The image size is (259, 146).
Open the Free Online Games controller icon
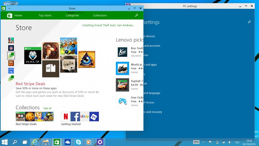point(123,101)
